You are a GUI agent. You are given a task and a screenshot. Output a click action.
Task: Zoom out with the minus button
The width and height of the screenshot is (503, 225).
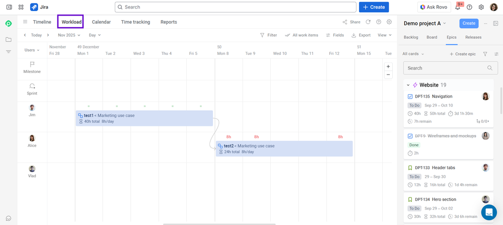(x=388, y=74)
